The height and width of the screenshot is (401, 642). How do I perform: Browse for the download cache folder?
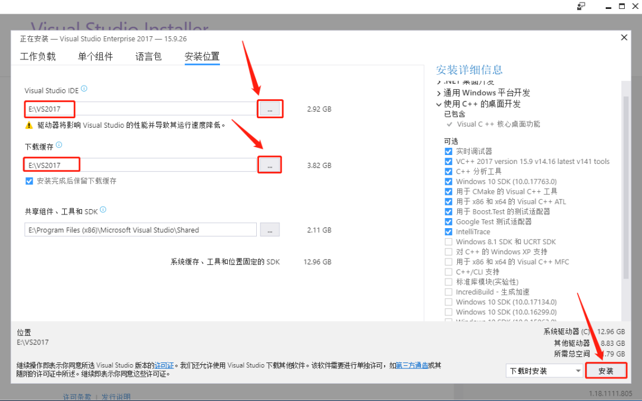270,165
